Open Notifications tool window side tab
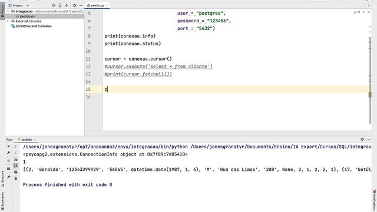Screen dimensions: 377x212 pyautogui.click(x=375, y=201)
